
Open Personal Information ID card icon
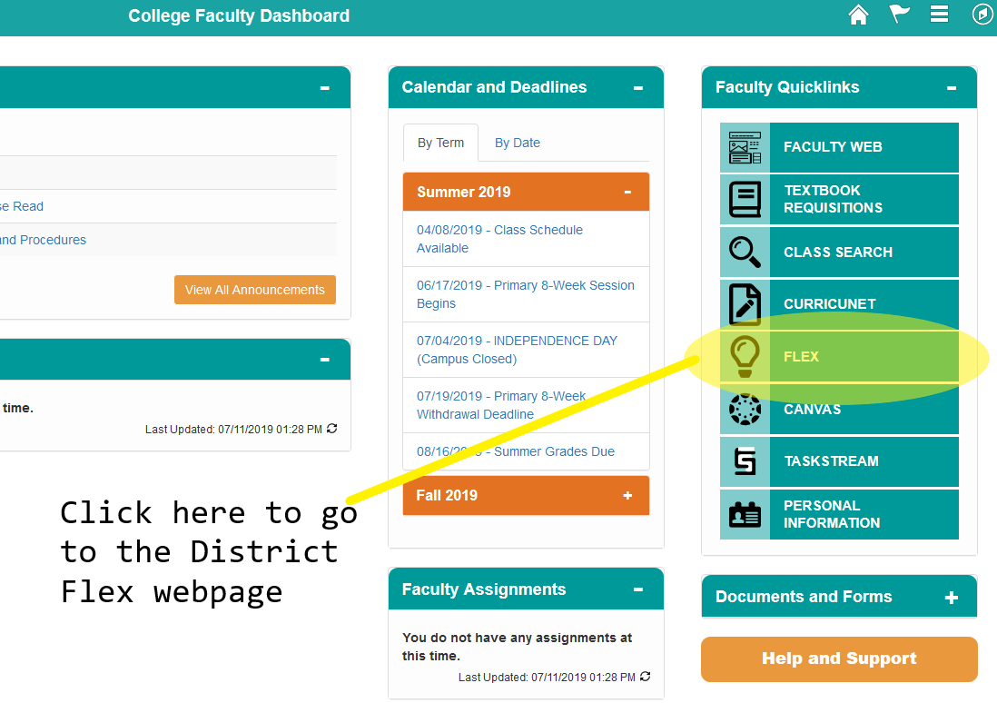point(745,514)
